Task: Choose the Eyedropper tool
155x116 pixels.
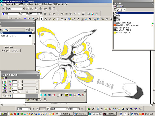Action: (x=38, y=19)
